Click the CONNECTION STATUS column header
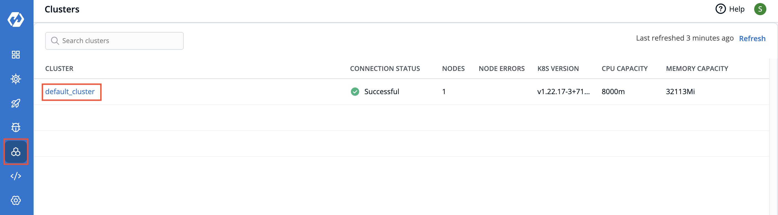 point(385,68)
